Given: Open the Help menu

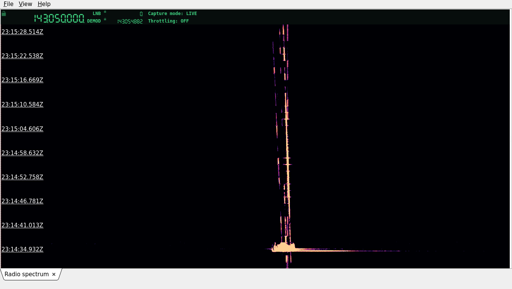Looking at the screenshot, I should tap(44, 4).
